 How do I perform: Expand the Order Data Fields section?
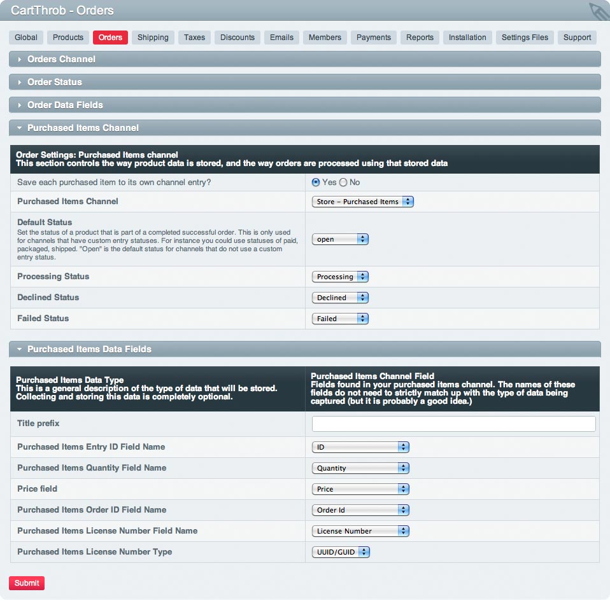pos(64,105)
